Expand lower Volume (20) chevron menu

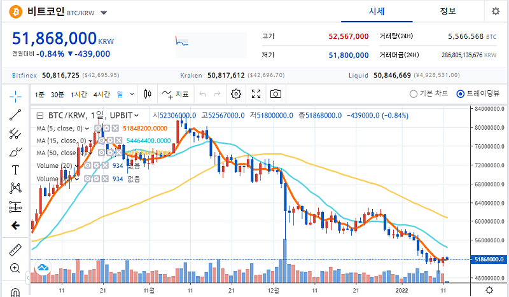[x=76, y=179]
